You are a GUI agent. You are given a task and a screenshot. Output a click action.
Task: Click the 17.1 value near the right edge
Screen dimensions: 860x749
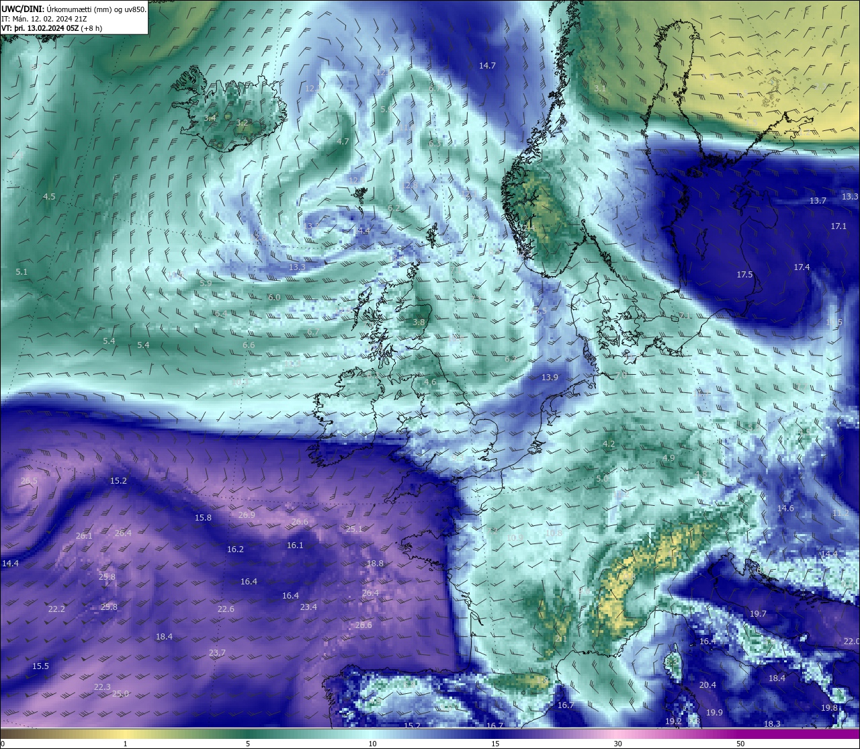[x=838, y=226]
